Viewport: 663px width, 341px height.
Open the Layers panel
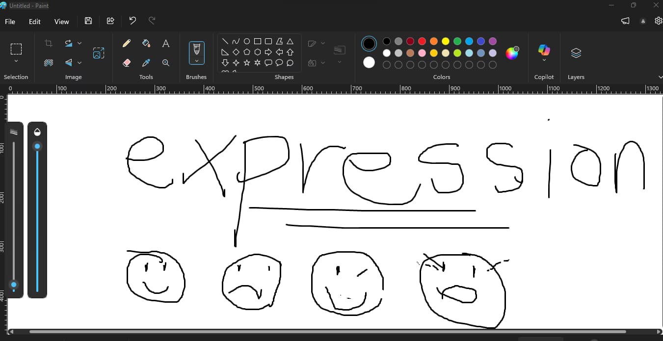pyautogui.click(x=576, y=53)
